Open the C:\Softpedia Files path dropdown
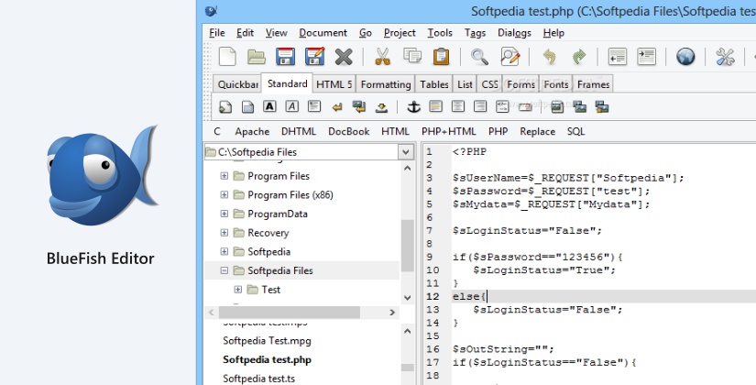Viewport: 756px width, 385px height. (405, 152)
